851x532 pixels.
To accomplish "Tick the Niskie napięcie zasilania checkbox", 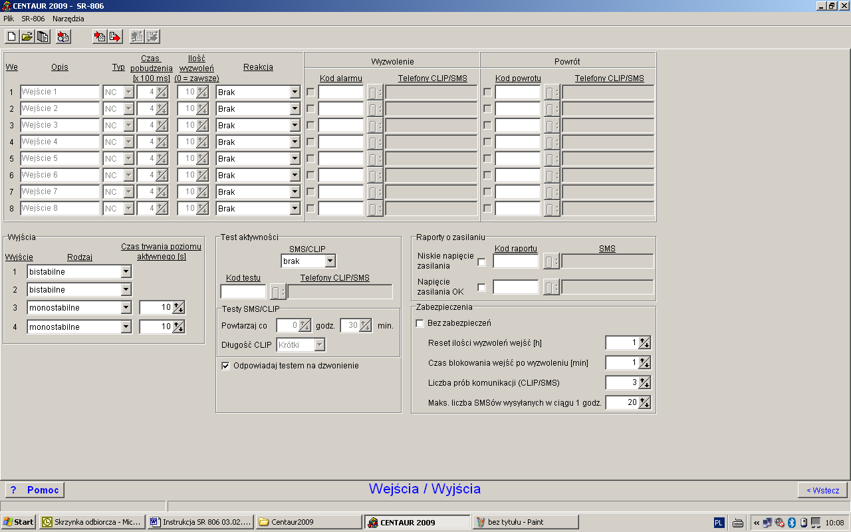I will click(x=482, y=262).
